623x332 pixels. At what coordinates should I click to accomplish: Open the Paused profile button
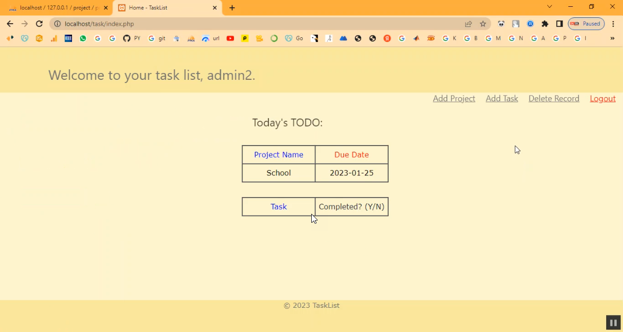coord(586,24)
